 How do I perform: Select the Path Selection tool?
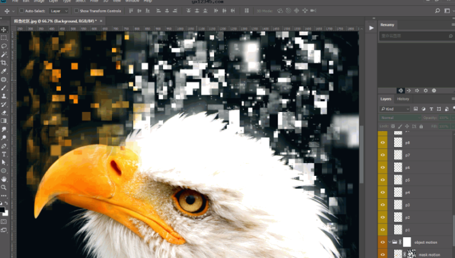click(x=4, y=163)
